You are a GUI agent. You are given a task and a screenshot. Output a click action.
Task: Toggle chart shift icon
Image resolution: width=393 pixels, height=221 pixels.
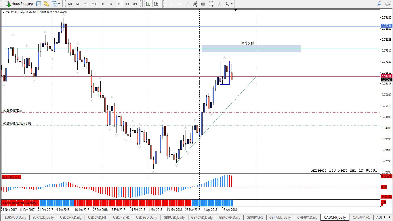156,4
